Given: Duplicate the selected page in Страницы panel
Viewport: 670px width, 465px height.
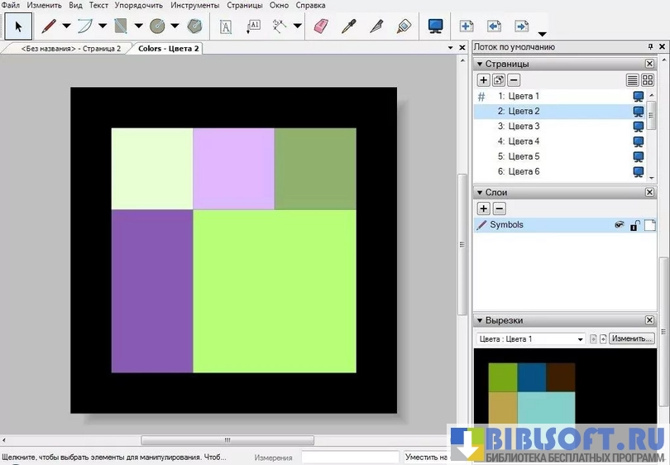Looking at the screenshot, I should tap(499, 80).
